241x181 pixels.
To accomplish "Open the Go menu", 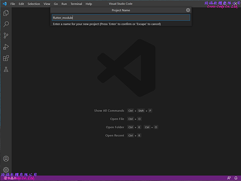I will pos(56,4).
